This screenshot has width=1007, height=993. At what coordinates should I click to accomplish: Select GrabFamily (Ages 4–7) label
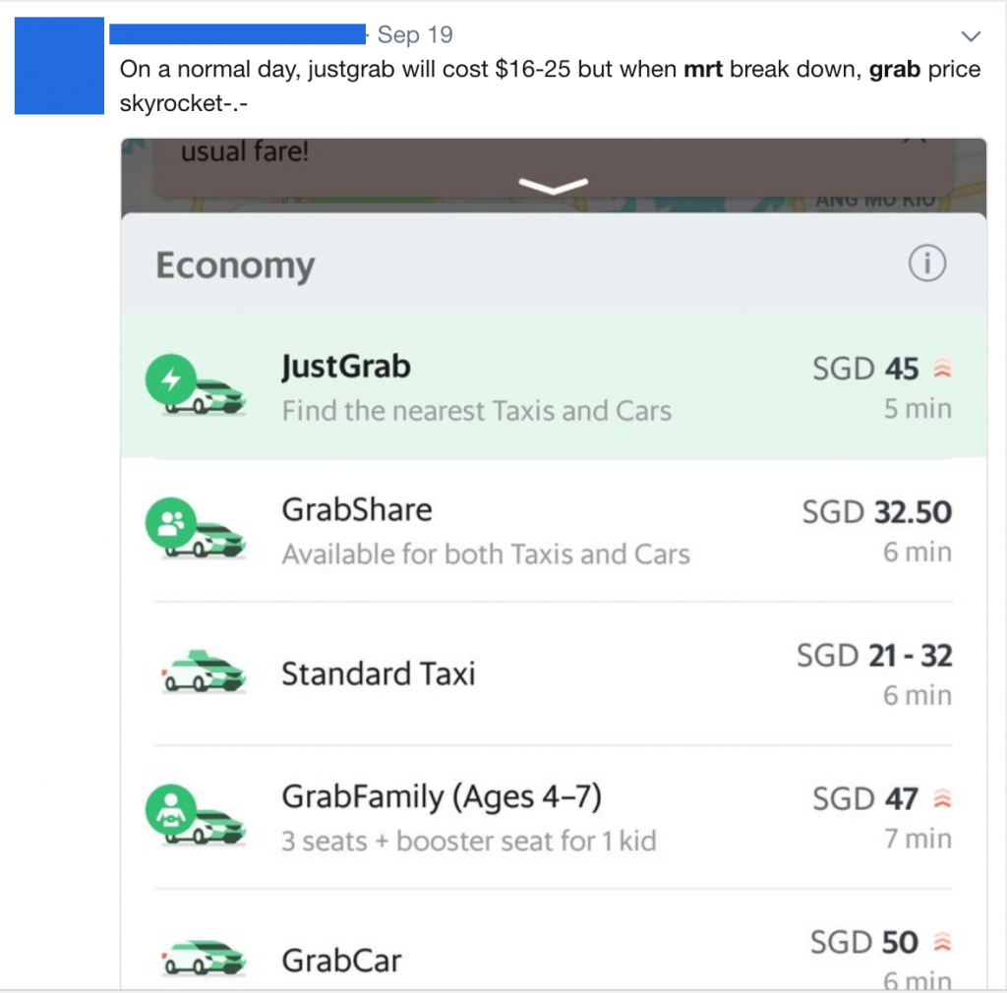pyautogui.click(x=442, y=796)
